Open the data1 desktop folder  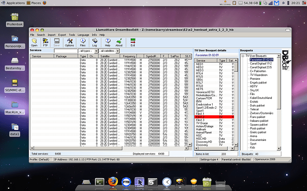pos(15,130)
